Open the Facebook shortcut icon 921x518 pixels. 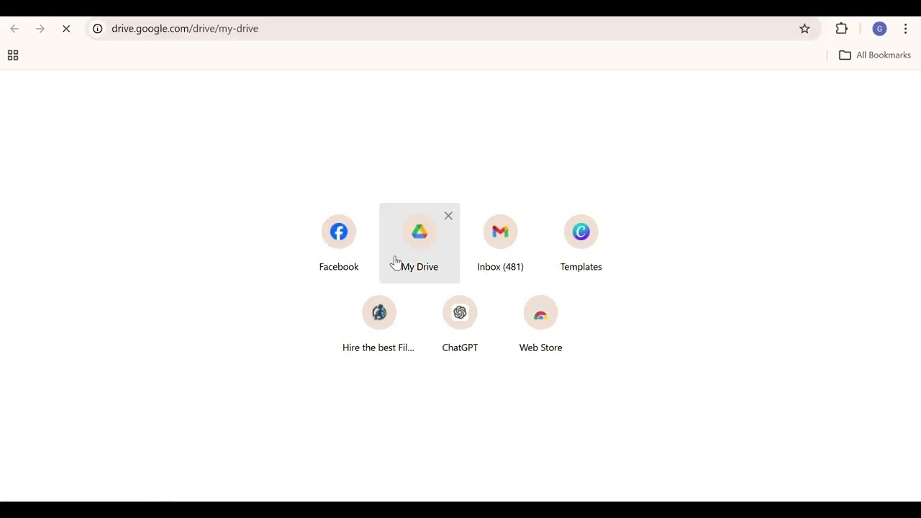[x=339, y=232]
